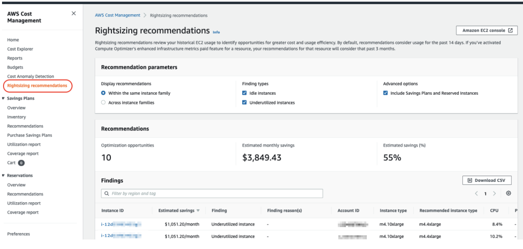Click the Download CSV button

487,180
